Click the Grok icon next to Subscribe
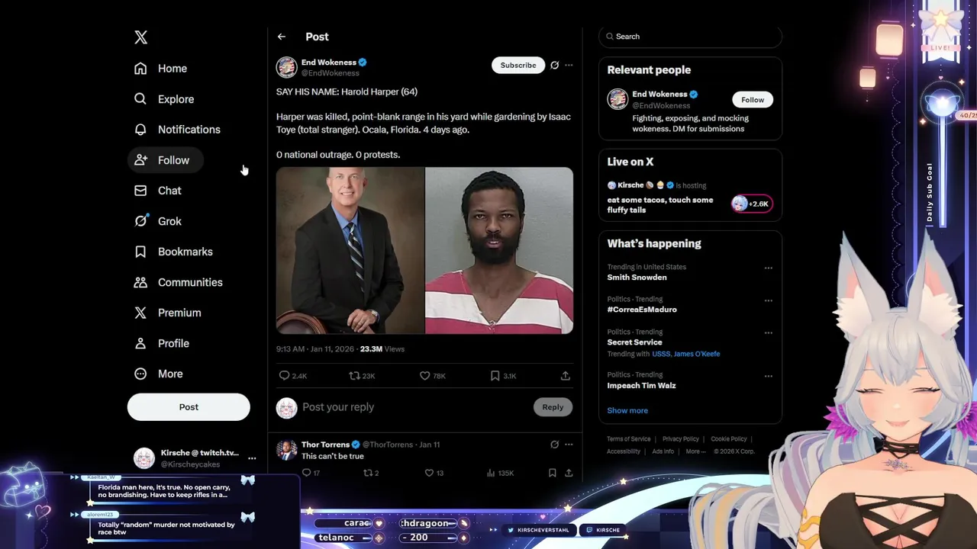The height and width of the screenshot is (549, 977). 555,66
